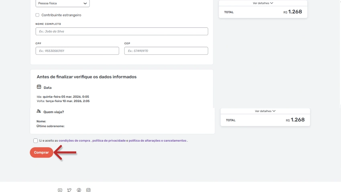Enable the Contribuinte estrangeiro checkbox
This screenshot has height=192, width=341.
(x=37, y=15)
